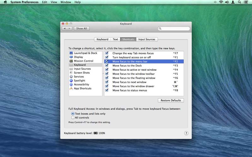Open Notification Center list icon

[246, 2]
